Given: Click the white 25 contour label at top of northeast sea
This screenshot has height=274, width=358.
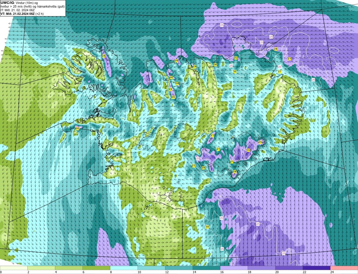Looking at the screenshot, I should pyautogui.click(x=222, y=25).
